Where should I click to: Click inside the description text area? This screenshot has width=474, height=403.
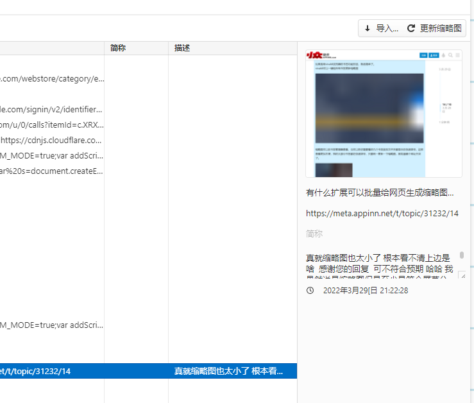(378, 264)
